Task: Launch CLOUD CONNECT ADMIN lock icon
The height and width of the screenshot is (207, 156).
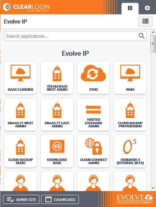Action: pos(93,146)
